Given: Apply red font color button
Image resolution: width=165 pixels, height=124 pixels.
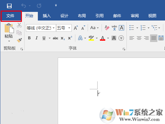Looking at the screenshot, I should tap(103, 38).
